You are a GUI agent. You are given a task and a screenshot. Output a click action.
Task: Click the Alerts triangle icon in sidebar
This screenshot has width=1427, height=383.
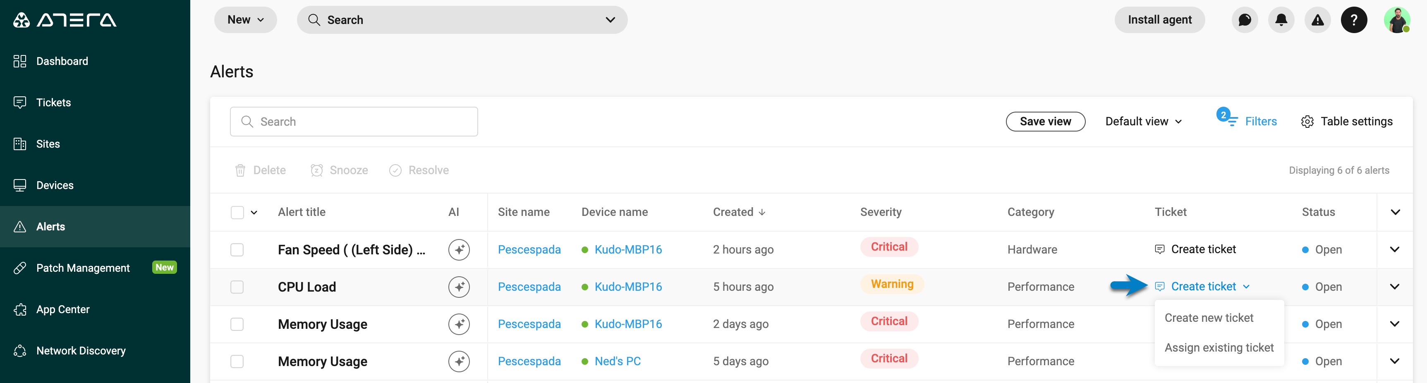(20, 227)
